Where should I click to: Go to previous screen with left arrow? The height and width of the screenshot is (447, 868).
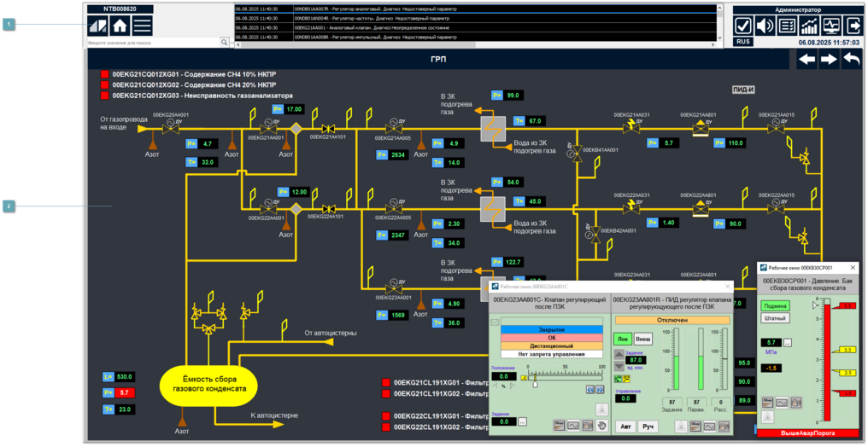point(807,59)
